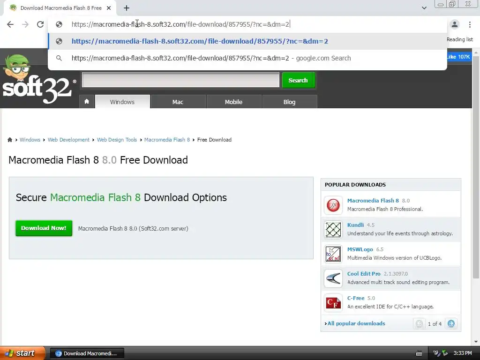
Task: Click the magnifier icon beside search suggestion
Action: click(x=59, y=58)
